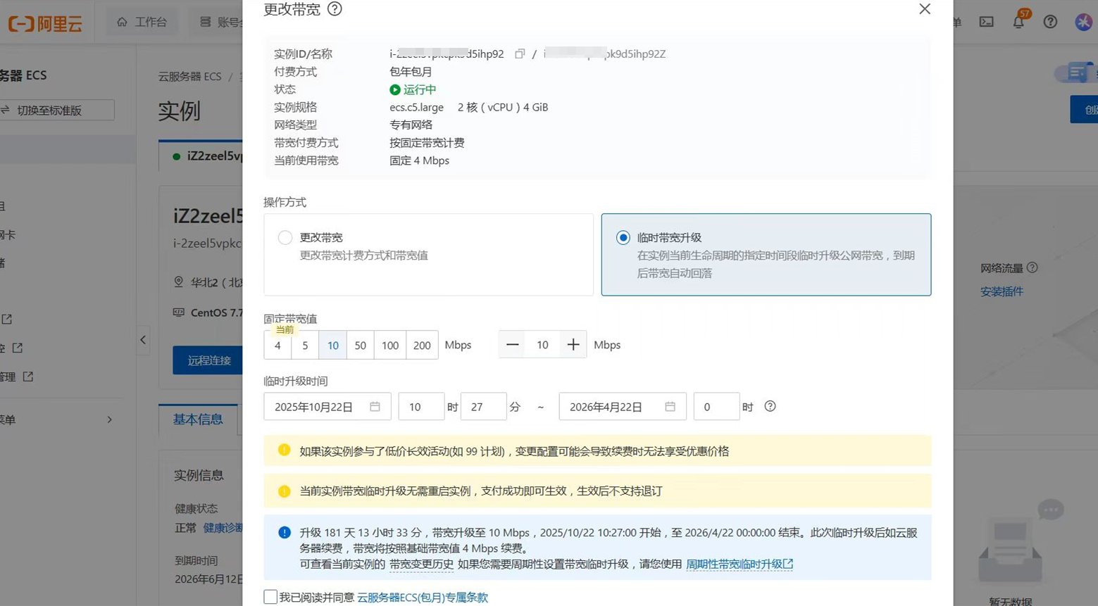The width and height of the screenshot is (1098, 606).
Task: Open the 带宽变更历史 link
Action: pos(421,564)
